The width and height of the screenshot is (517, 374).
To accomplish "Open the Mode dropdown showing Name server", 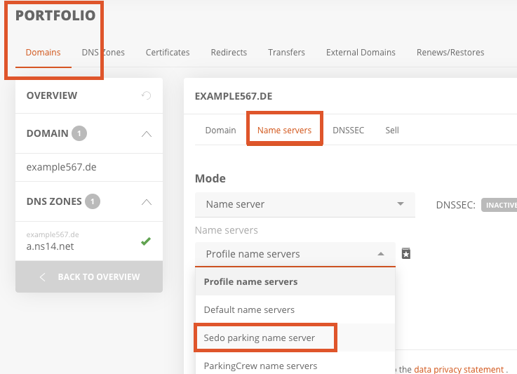I will 305,204.
